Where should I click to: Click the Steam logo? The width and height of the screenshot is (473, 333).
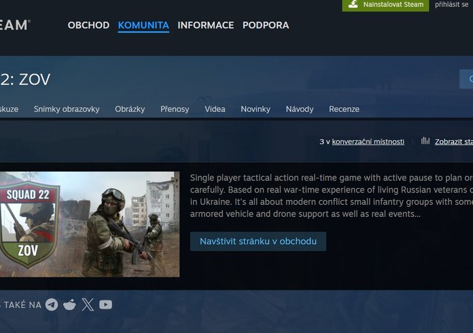pyautogui.click(x=14, y=25)
